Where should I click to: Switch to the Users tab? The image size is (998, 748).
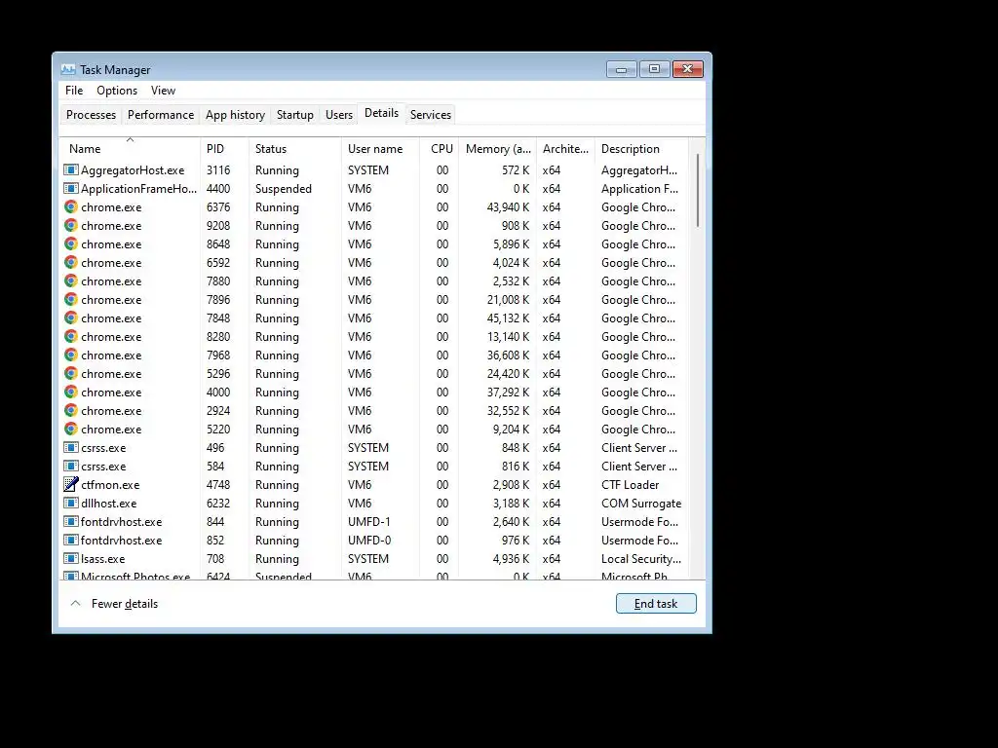[338, 115]
